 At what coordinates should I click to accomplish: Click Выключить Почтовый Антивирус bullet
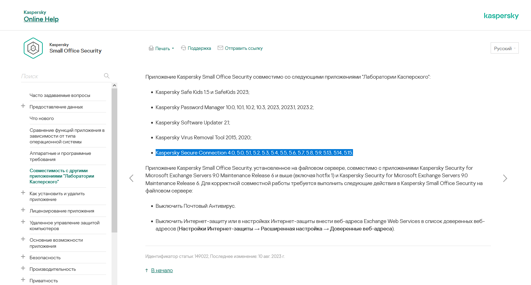[x=195, y=206]
